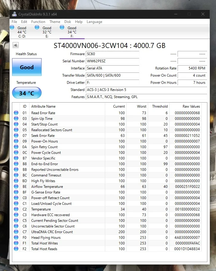The image size is (216, 271).
Task: Click the Interface field Serial ATA
Action: [112, 68]
